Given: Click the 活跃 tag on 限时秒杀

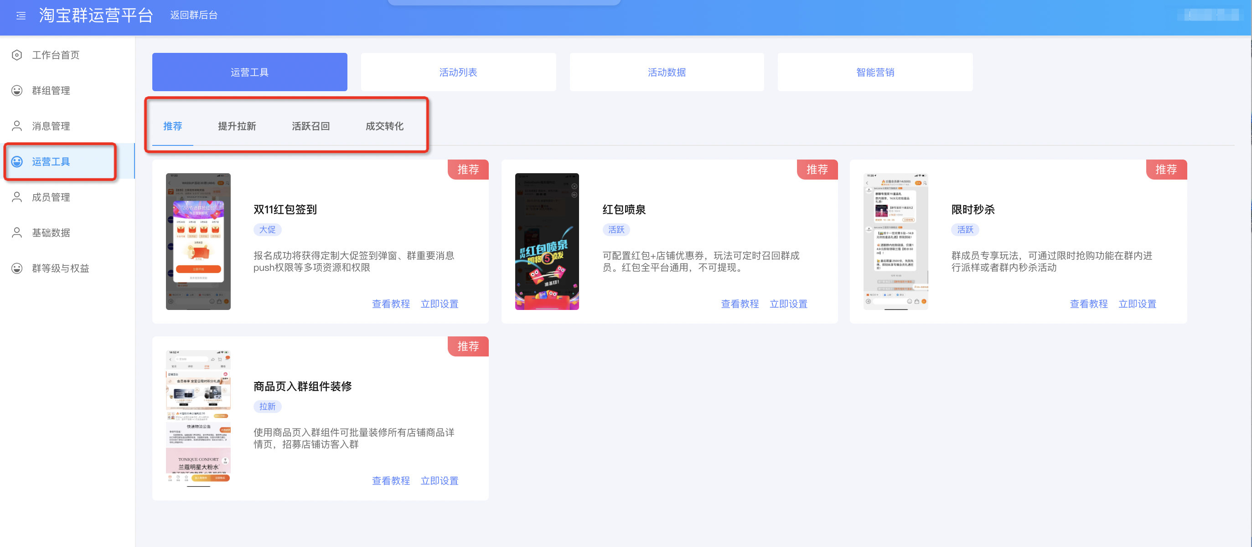Looking at the screenshot, I should pos(965,229).
